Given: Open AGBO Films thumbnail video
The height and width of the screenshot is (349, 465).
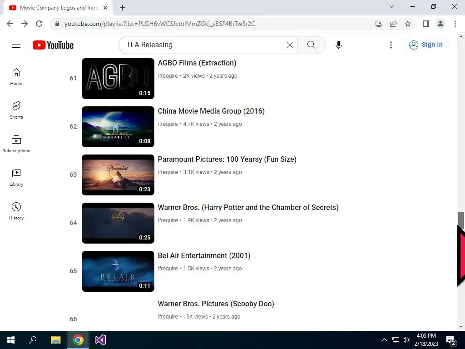Looking at the screenshot, I should [x=118, y=79].
